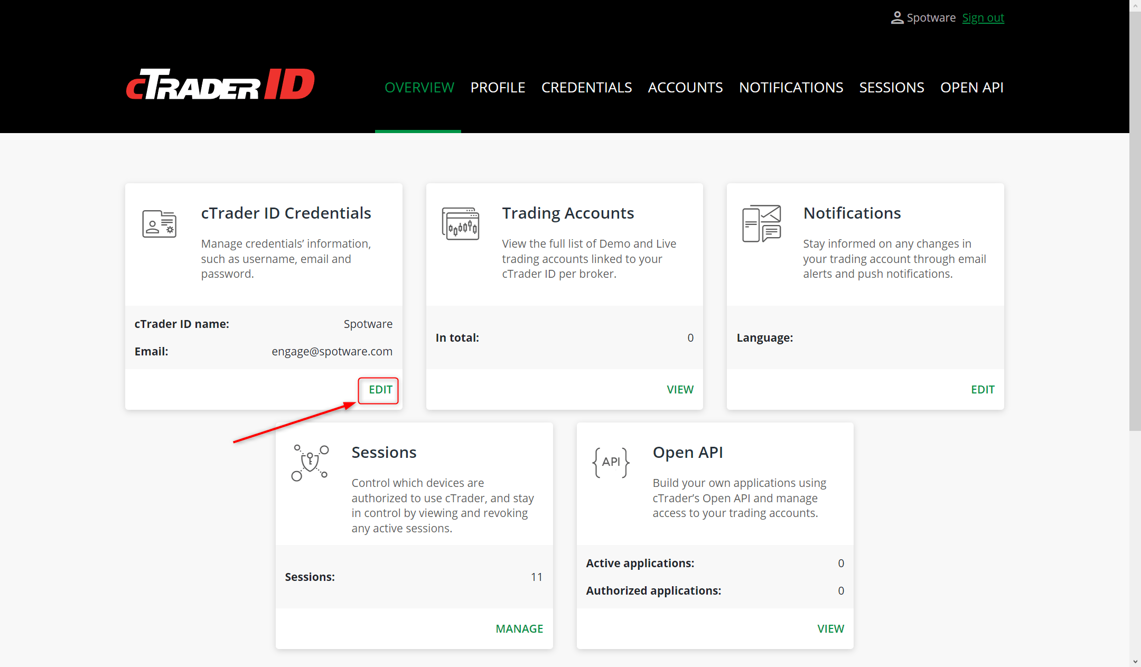
Task: View Trading Accounts list
Action: 680,390
